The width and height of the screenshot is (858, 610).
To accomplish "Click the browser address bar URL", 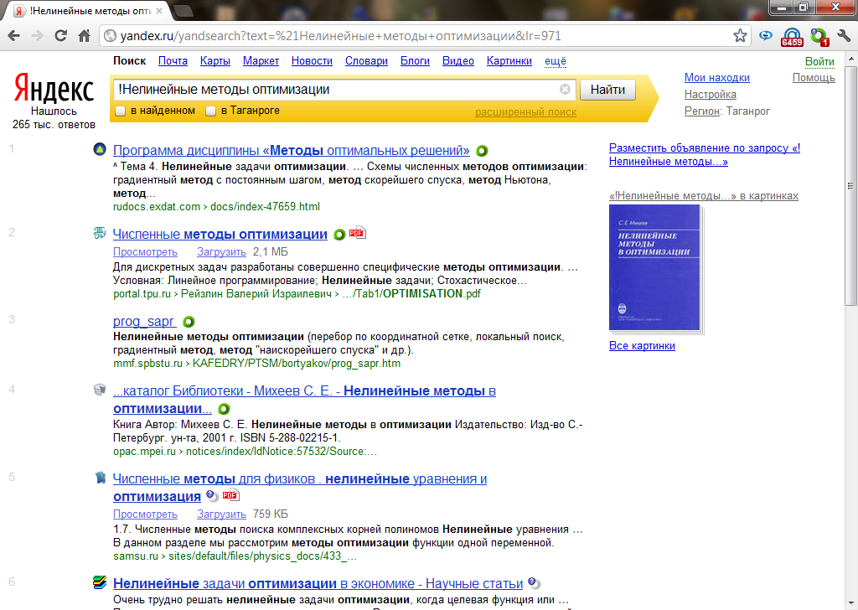I will point(340,36).
